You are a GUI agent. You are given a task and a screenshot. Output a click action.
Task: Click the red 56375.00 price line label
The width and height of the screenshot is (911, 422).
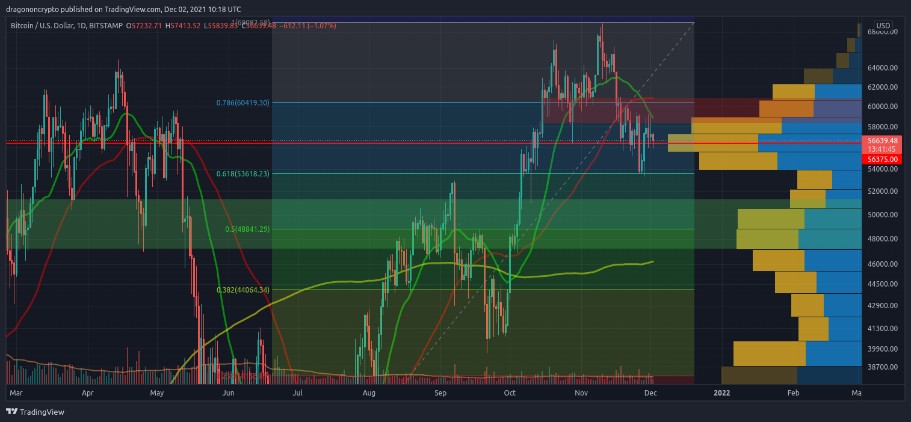[x=883, y=160]
